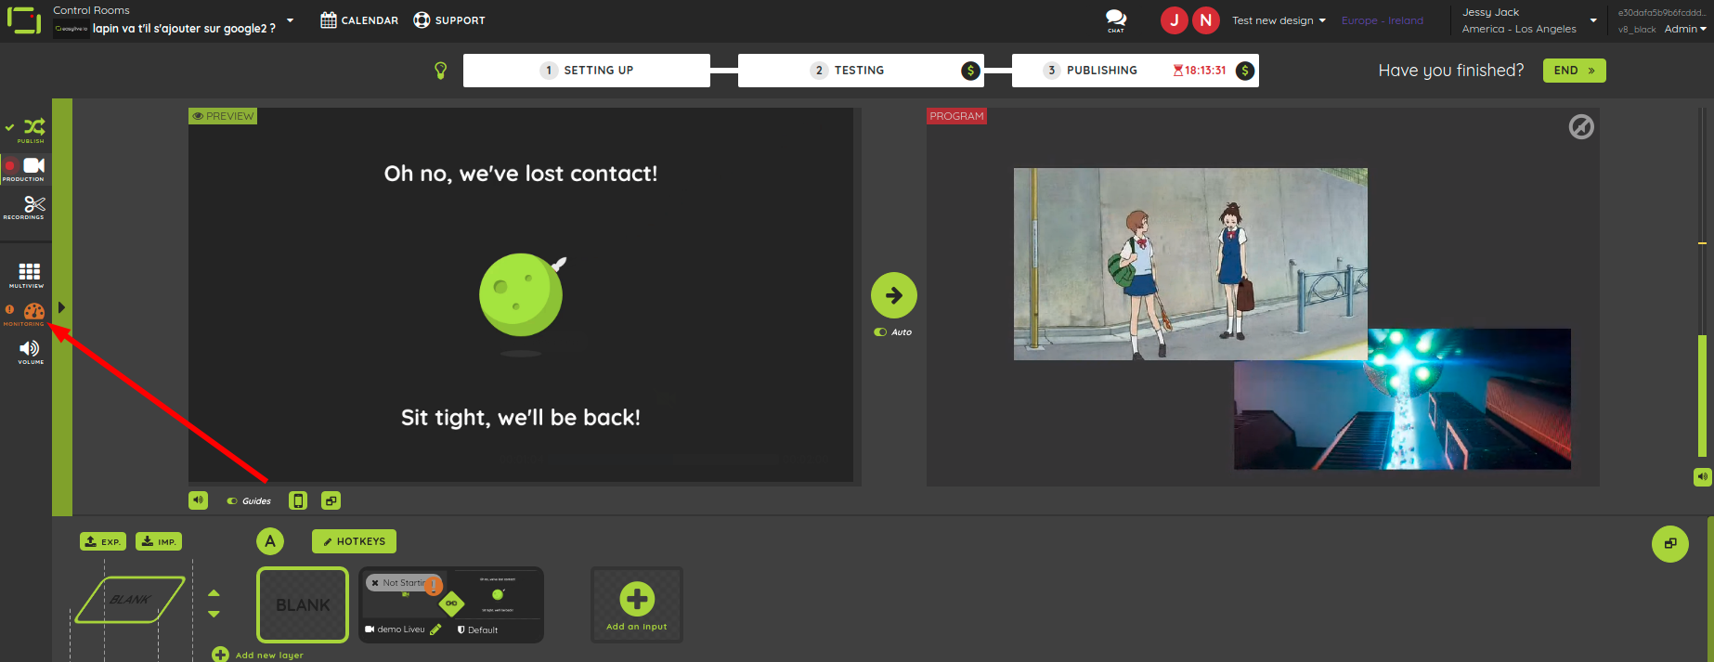This screenshot has height=662, width=1714.
Task: Click the Control Rooms app logo
Action: (24, 20)
